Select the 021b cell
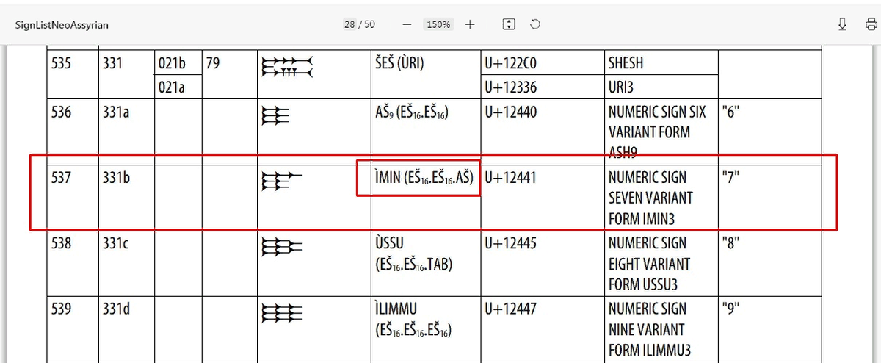Viewport: 881px width, 363px height. coord(172,63)
